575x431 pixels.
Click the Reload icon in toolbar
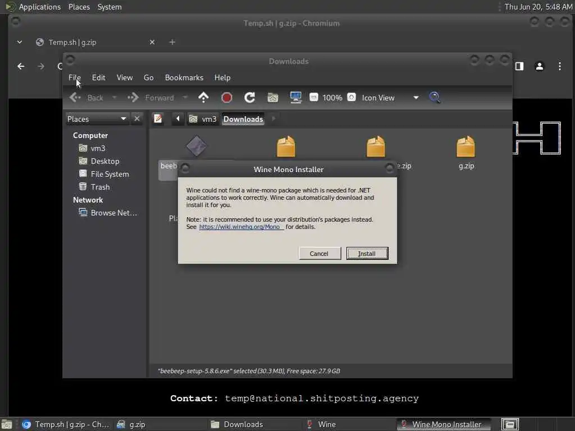pos(250,98)
